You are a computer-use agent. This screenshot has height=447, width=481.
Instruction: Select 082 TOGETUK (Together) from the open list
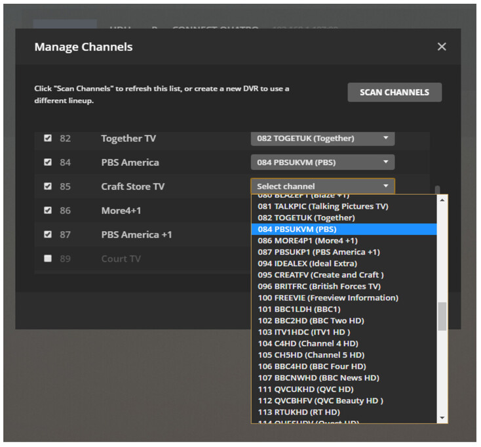[343, 218]
